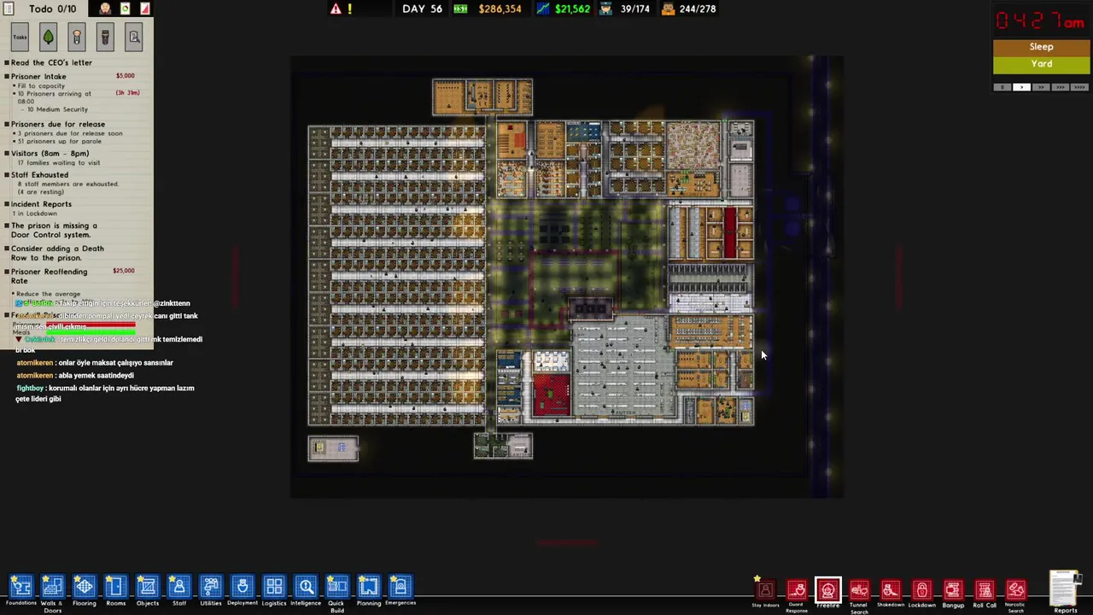Pause the game speed
Image resolution: width=1093 pixels, height=615 pixels.
(1004, 87)
